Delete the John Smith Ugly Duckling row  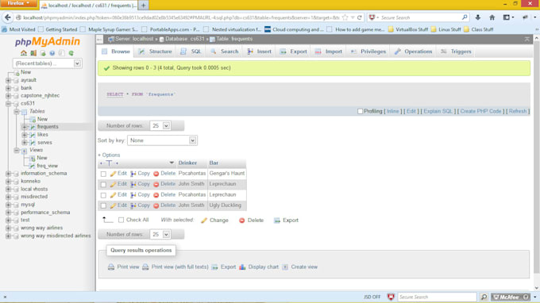click(164, 205)
